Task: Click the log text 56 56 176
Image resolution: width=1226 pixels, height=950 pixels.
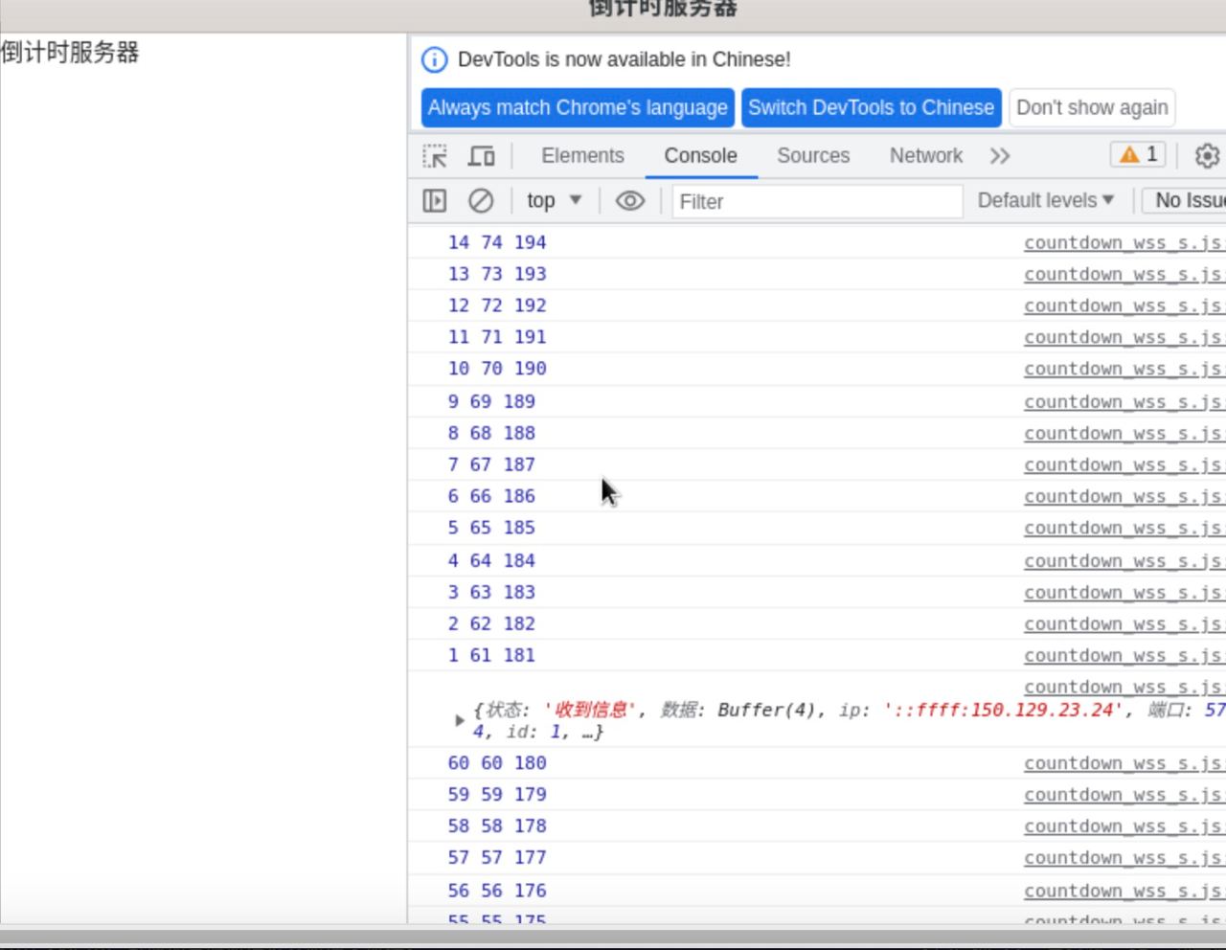Action: pyautogui.click(x=497, y=891)
